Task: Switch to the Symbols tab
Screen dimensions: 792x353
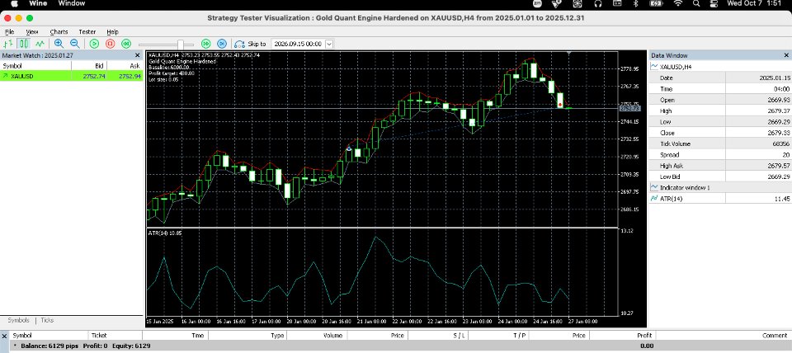Action: tap(18, 320)
